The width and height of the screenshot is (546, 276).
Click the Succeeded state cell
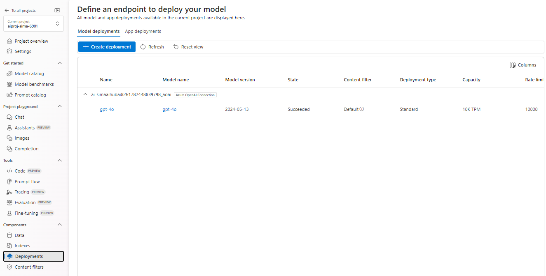click(299, 109)
